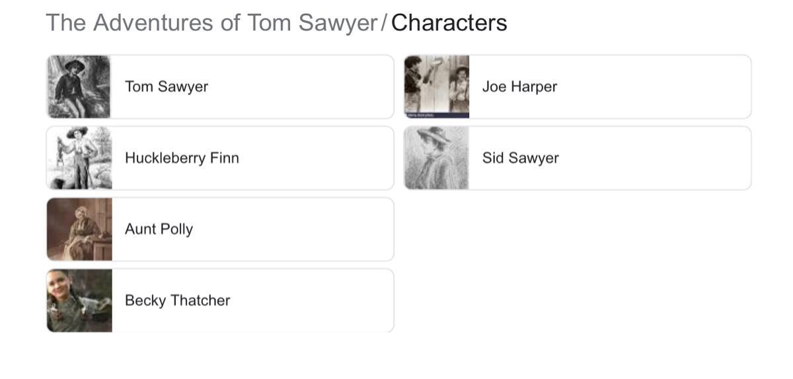Viewport: 793px width, 379px height.
Task: Click blank area of Aunt Polly card
Action: pyautogui.click(x=297, y=229)
